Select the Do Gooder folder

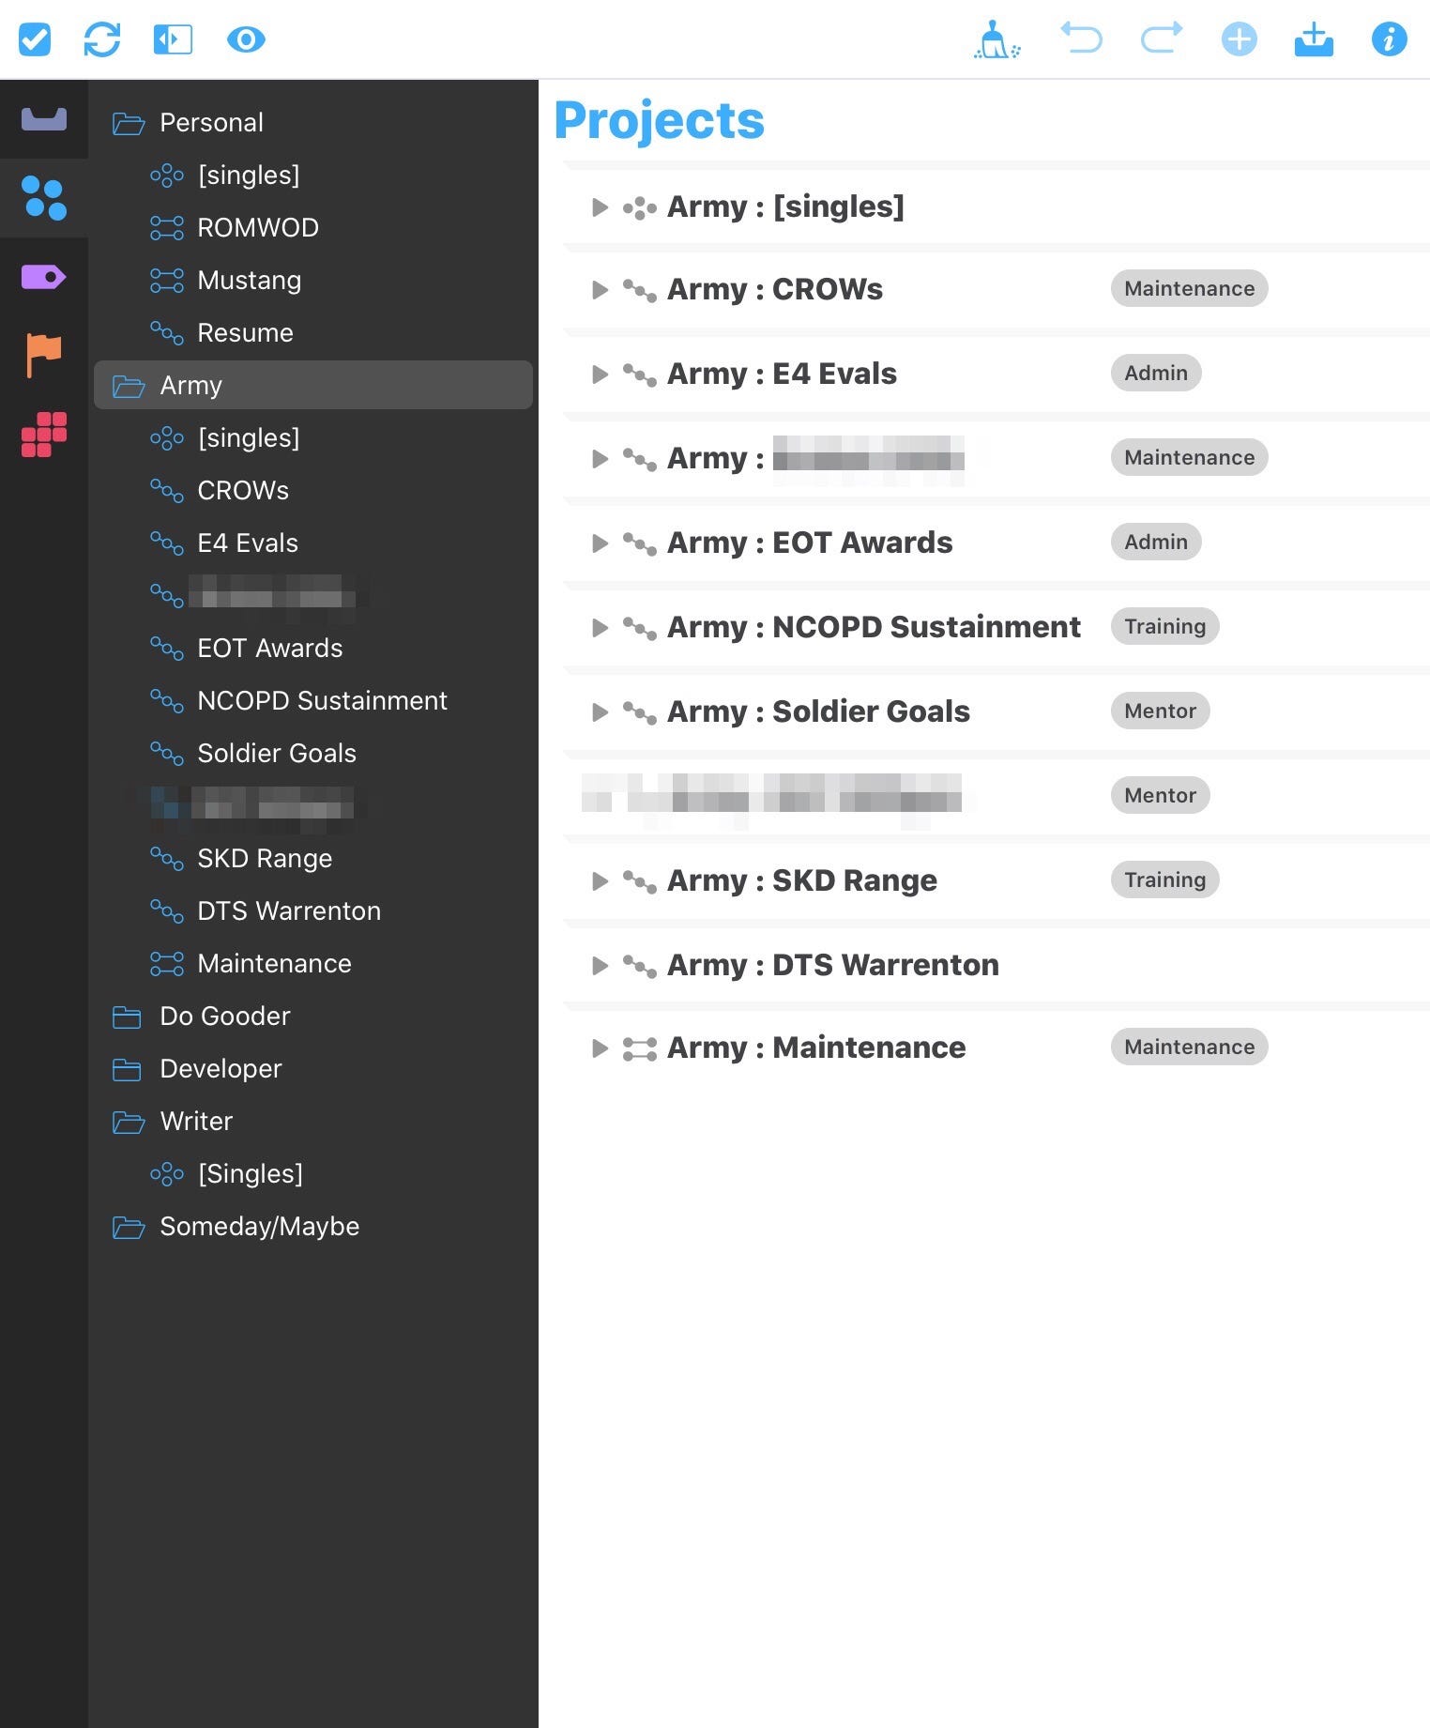coord(313,1016)
